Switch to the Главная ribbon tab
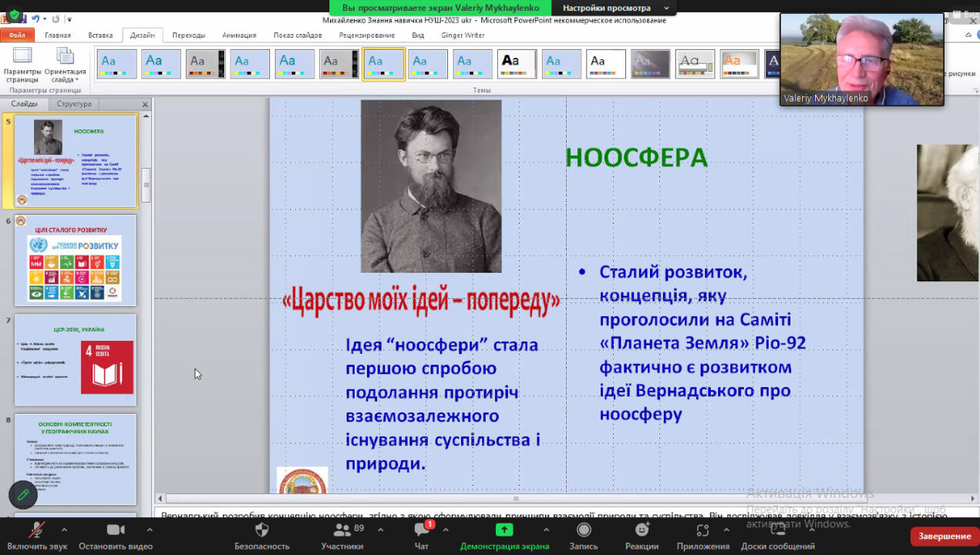The width and height of the screenshot is (980, 555). click(x=58, y=35)
